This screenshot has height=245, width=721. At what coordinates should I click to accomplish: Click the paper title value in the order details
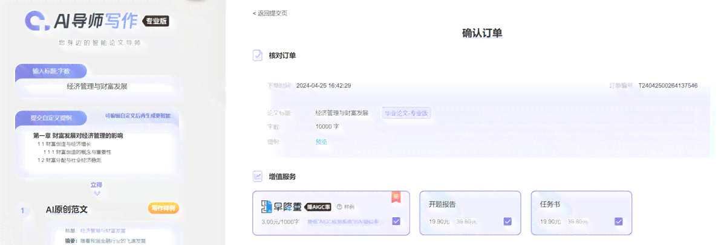[342, 113]
